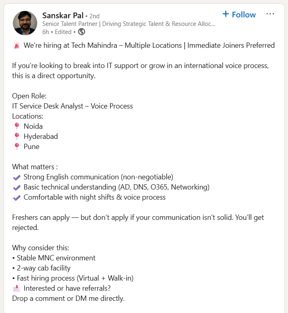
Task: Click Sanskar Pal's profile photo
Action: 25,23
